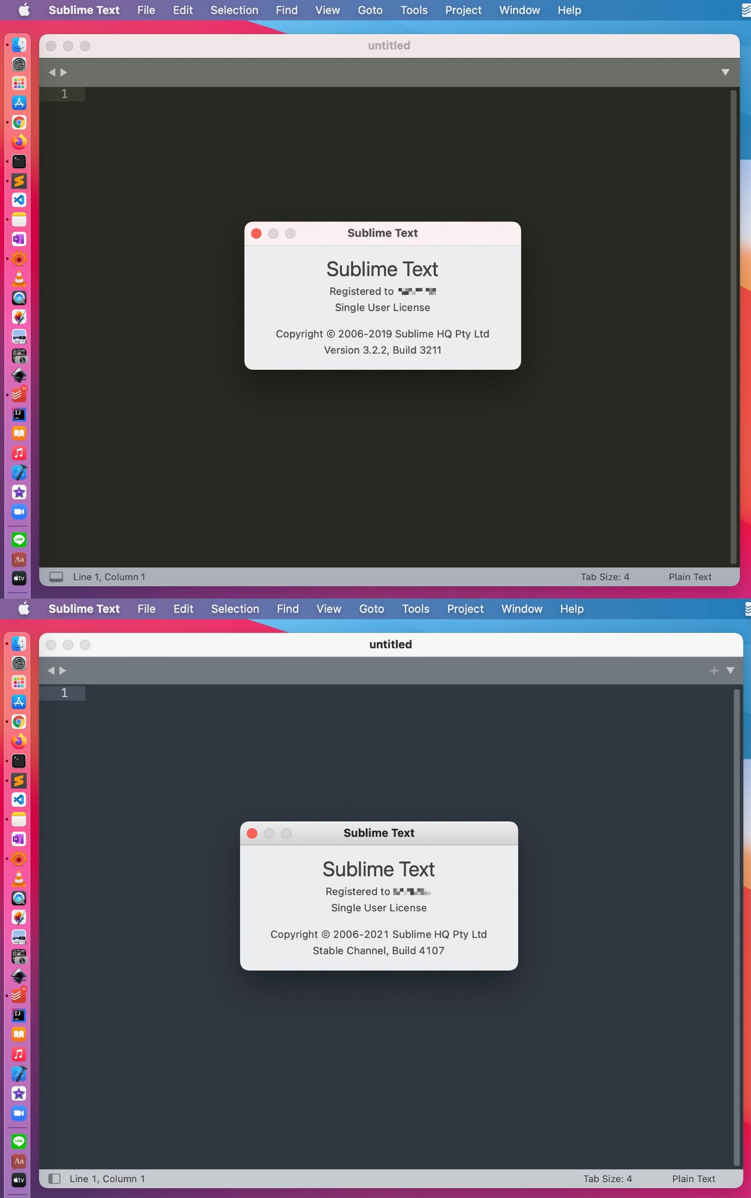
Task: Change Plain Text syntax in Build 3211 window
Action: (x=690, y=577)
